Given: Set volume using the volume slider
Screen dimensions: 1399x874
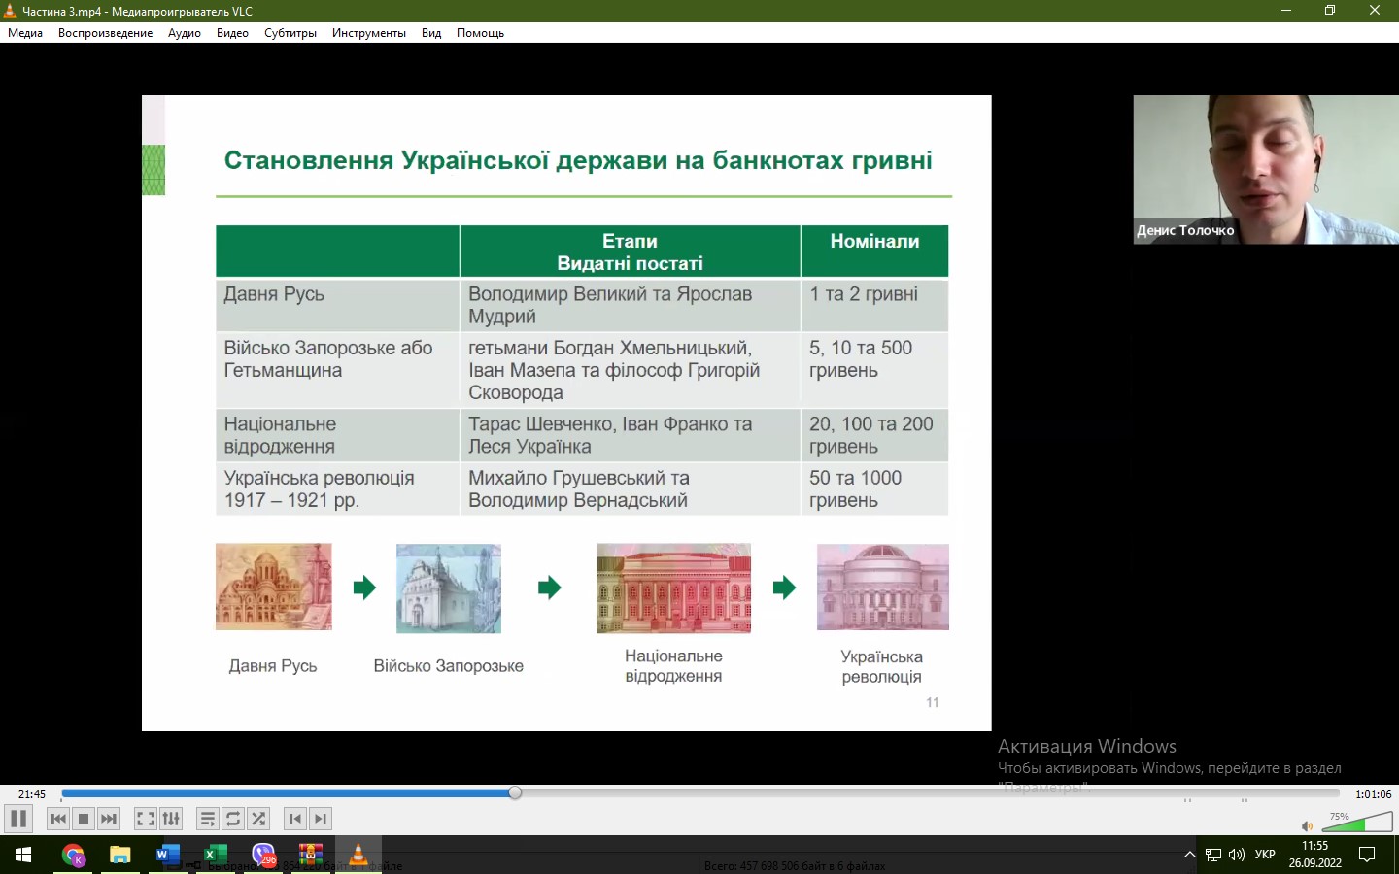Looking at the screenshot, I should point(1355,824).
